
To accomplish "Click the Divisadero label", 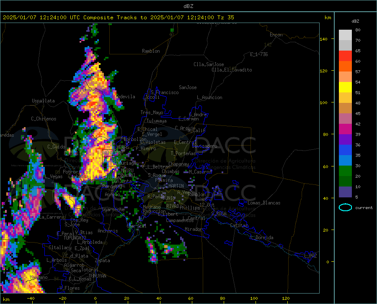I will tap(204, 146).
